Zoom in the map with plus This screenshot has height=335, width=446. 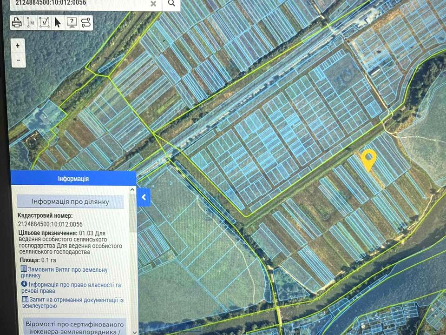coord(18,46)
